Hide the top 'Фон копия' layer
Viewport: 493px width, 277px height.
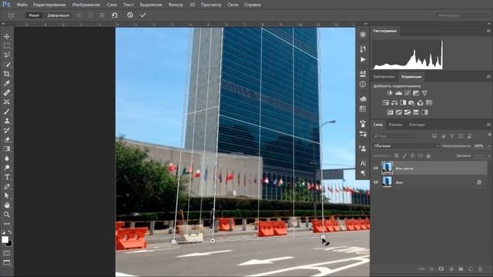376,169
